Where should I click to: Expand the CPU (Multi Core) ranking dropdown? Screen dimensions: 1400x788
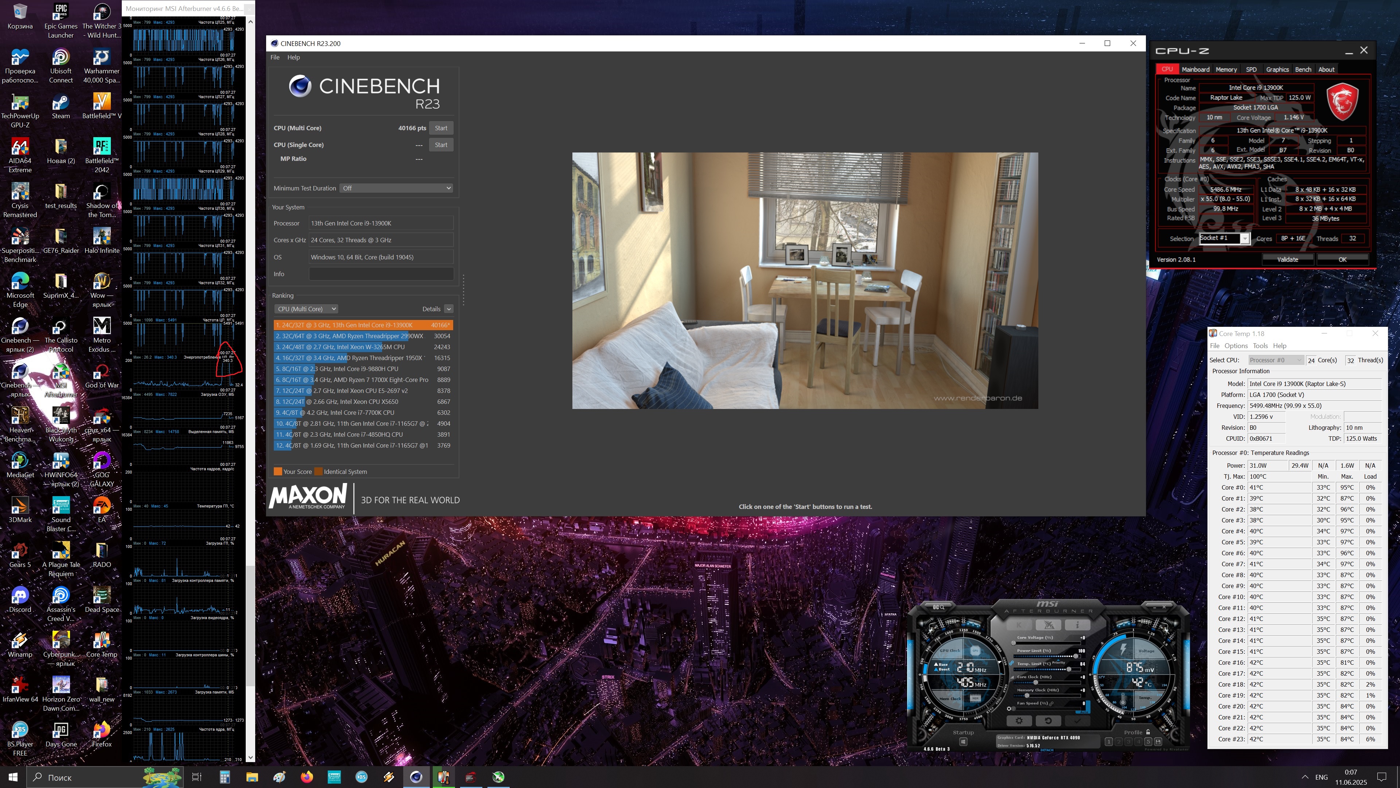[307, 309]
